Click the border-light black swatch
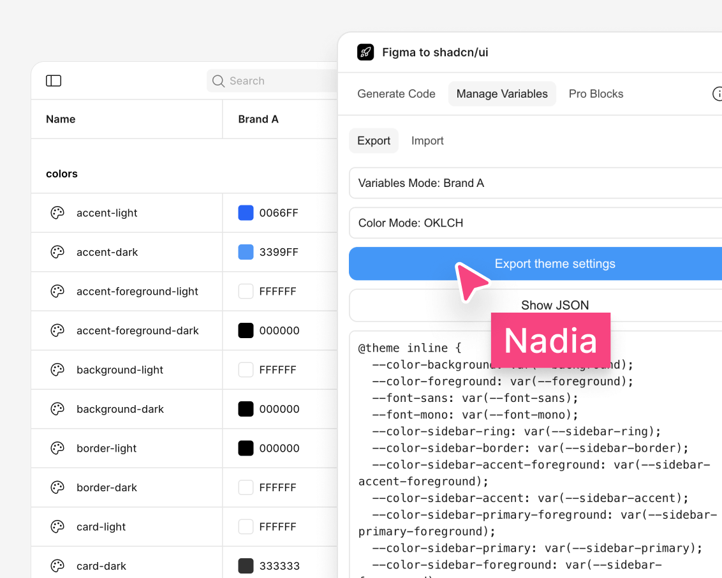This screenshot has height=578, width=722. [246, 448]
